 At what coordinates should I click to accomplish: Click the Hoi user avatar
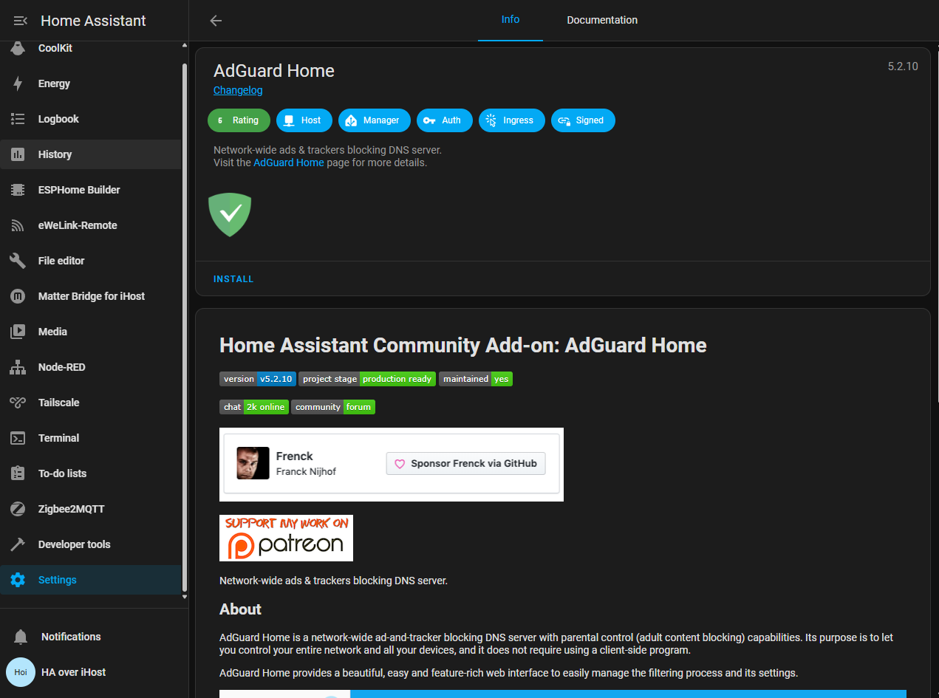[x=21, y=672]
